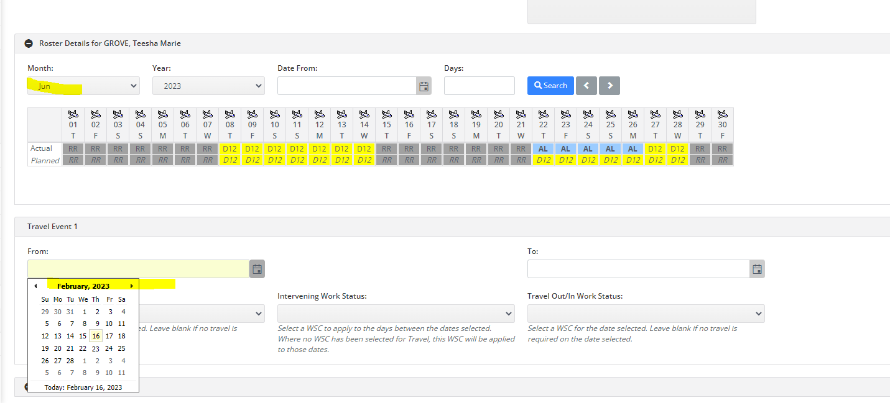Click Planned D12 cell for day 14

364,160
